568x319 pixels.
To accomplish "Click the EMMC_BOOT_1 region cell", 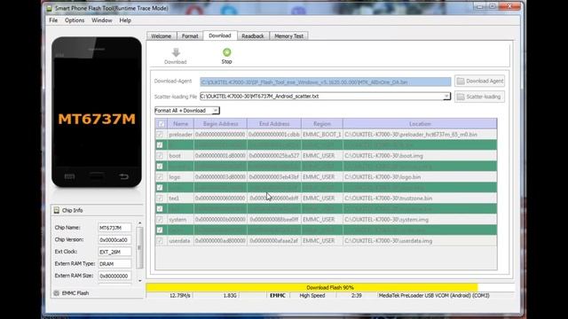I will point(321,134).
